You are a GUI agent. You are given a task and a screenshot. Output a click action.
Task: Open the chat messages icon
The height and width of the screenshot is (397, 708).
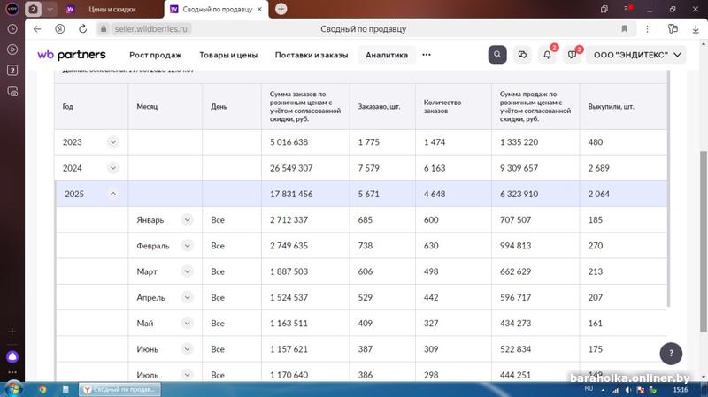tap(522, 55)
